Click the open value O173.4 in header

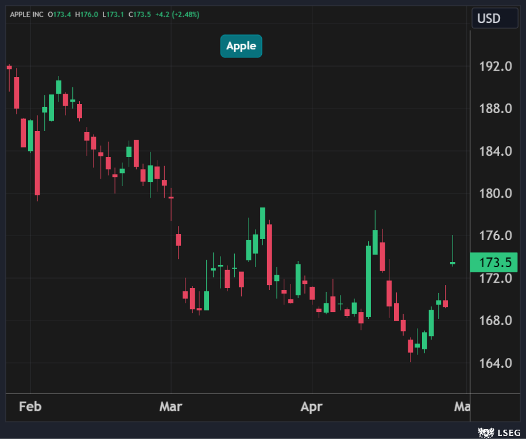point(59,14)
